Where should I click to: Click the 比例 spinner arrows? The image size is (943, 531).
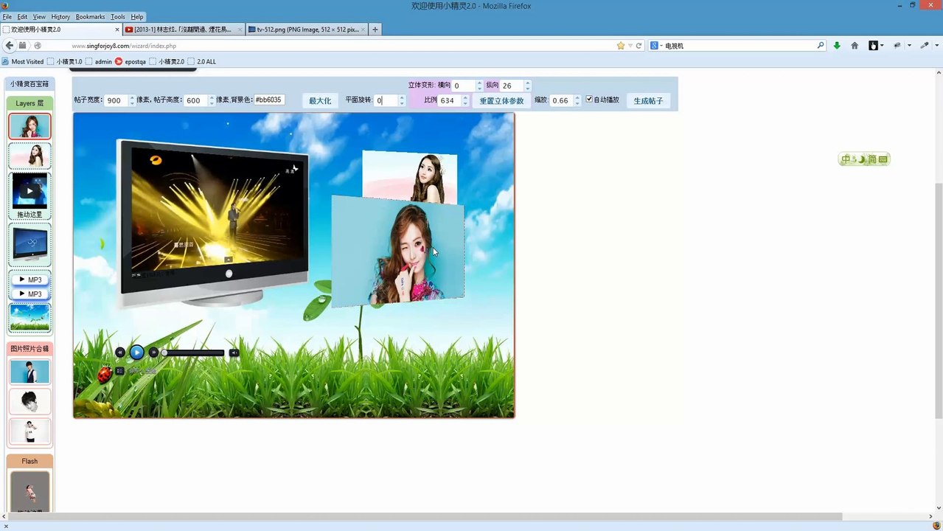(x=465, y=100)
